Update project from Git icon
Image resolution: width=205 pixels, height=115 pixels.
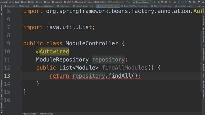click(179, 2)
